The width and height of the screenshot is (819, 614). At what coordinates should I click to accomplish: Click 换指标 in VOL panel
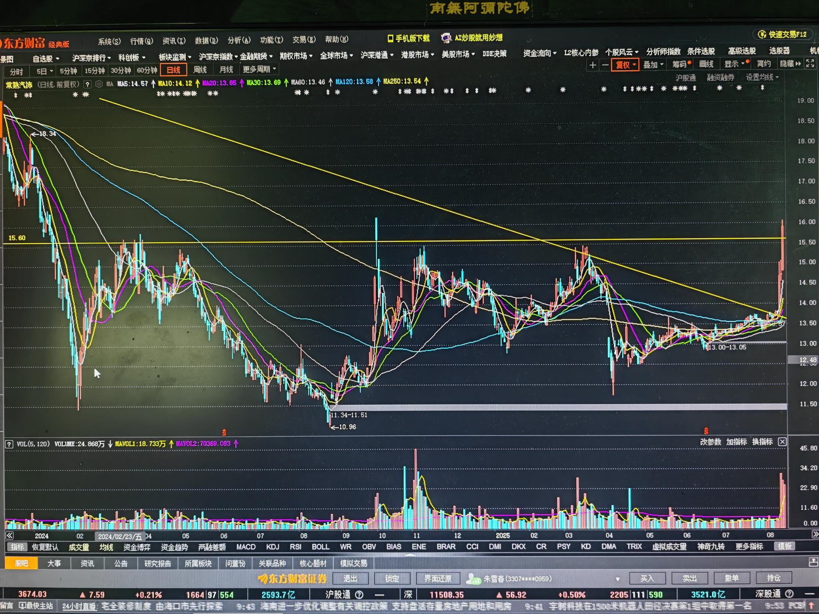pyautogui.click(x=762, y=442)
